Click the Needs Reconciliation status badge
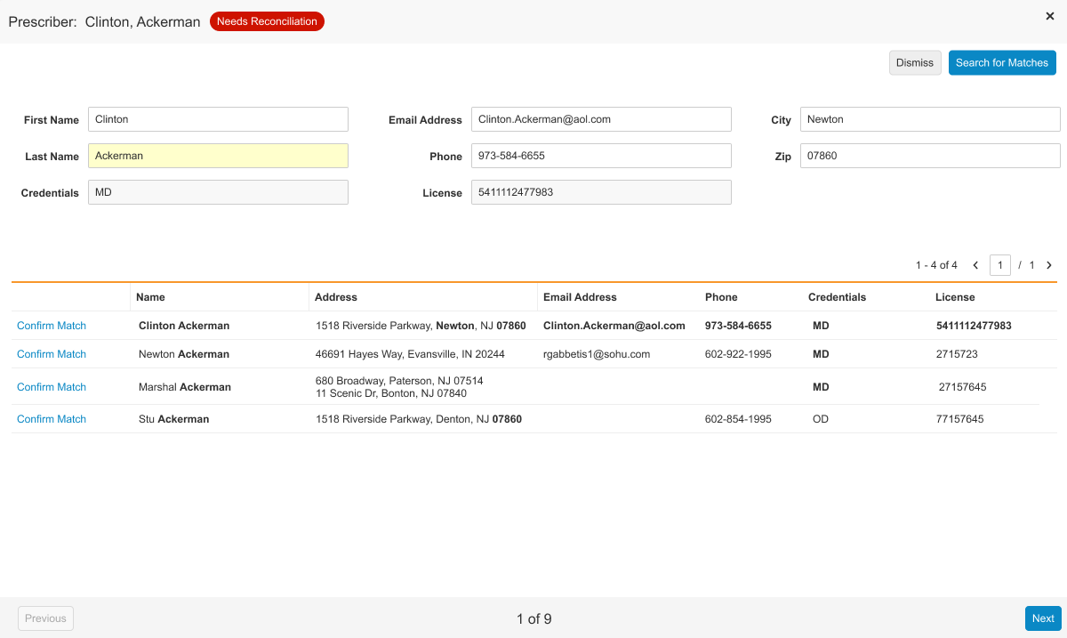This screenshot has width=1067, height=638. click(x=267, y=21)
